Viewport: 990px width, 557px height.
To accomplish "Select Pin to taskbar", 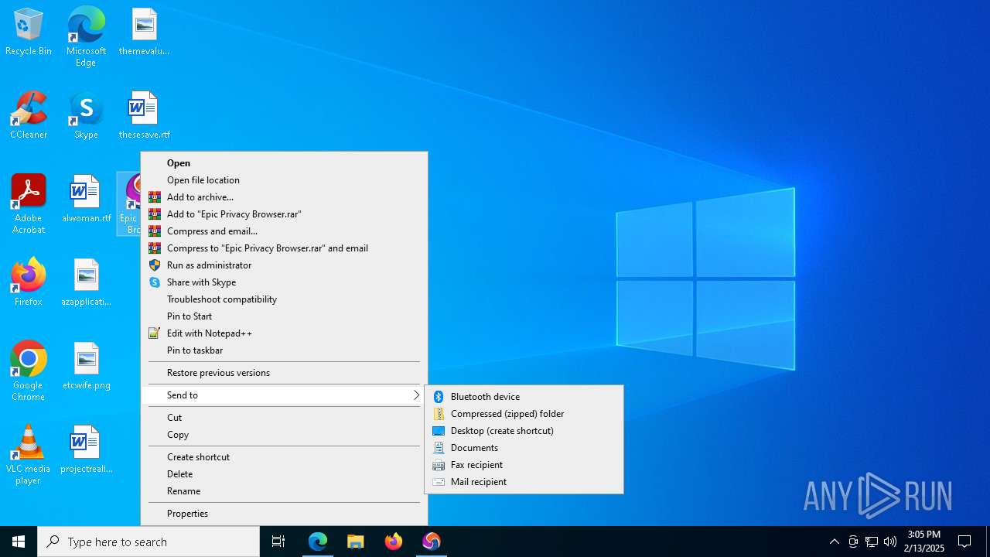I will [x=284, y=350].
